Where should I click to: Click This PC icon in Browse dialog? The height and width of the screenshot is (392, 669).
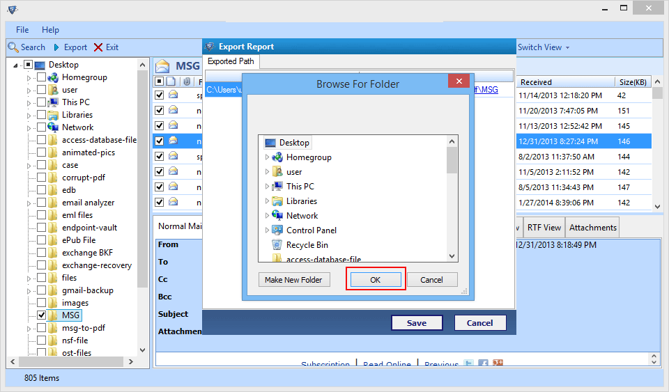277,186
